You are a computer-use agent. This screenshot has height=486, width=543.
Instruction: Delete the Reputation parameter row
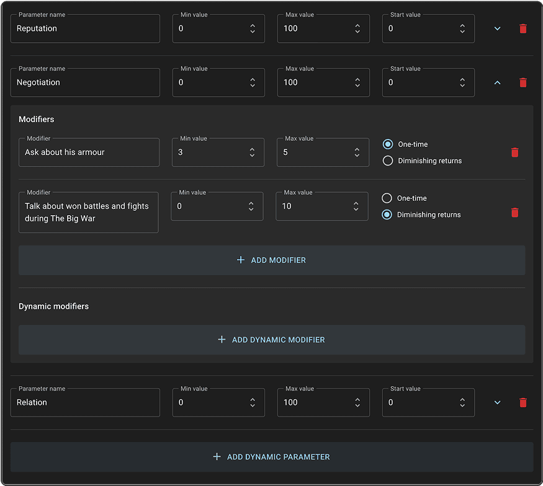click(523, 29)
